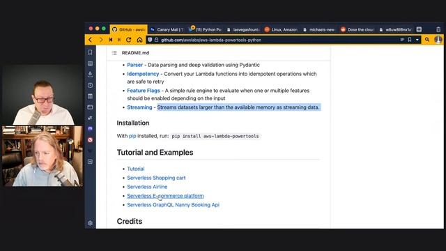Screen dimensions: 446x251
Task: Open Serverless GraphQL Nanny Booking Api link
Action: [x=174, y=205]
